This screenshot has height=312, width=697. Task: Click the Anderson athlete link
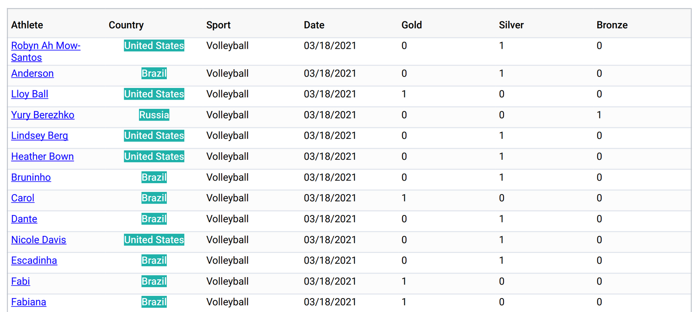pos(32,74)
